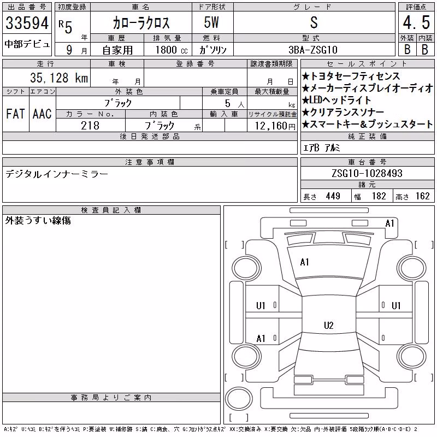437x437 pixels.
Task: Click the displacement value 1800 cc
Action: (x=172, y=50)
